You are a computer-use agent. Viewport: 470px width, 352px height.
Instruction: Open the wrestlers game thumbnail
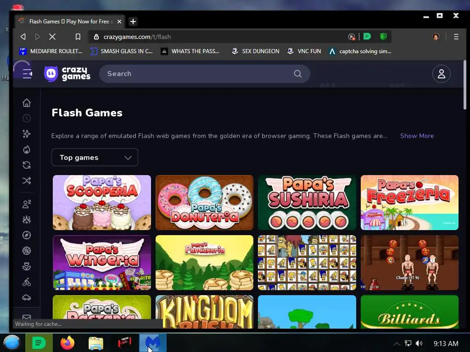pos(409,263)
